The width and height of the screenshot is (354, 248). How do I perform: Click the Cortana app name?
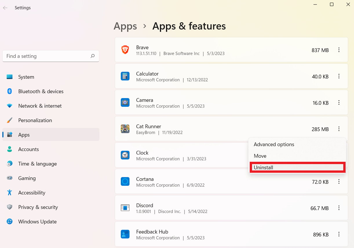pyautogui.click(x=145, y=179)
